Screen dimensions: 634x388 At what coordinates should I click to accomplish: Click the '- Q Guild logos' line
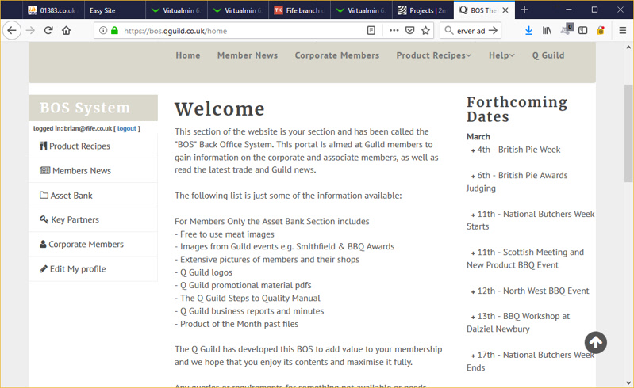(x=203, y=272)
